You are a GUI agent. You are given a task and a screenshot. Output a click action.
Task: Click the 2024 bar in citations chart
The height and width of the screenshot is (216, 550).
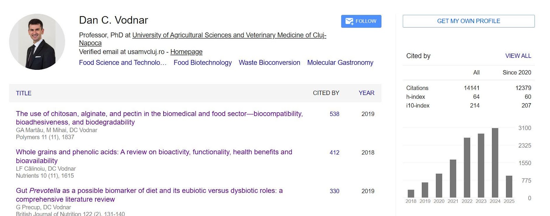tap(495, 163)
